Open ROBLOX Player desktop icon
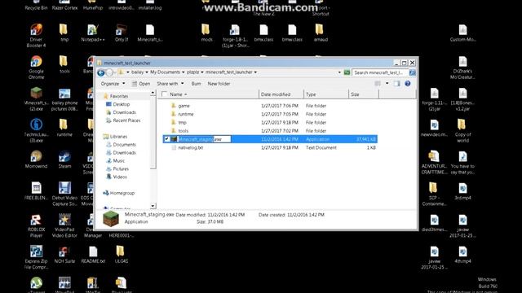Image resolution: width=522 pixels, height=293 pixels. 36,226
